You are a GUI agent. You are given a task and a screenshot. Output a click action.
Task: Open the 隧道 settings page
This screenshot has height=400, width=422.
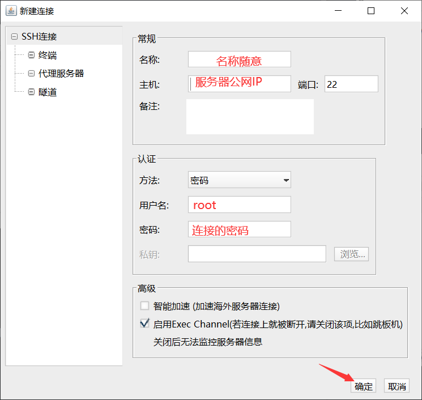click(x=48, y=92)
